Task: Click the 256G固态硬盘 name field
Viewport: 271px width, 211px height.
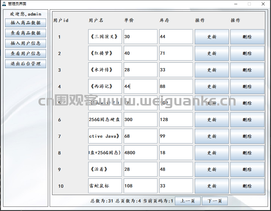Action: (x=105, y=120)
